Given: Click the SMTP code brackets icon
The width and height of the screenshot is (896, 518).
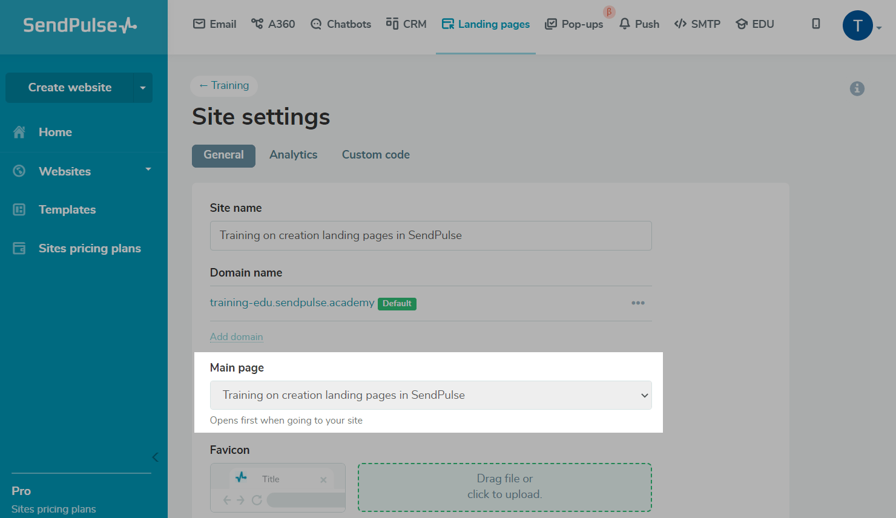Looking at the screenshot, I should coord(680,24).
